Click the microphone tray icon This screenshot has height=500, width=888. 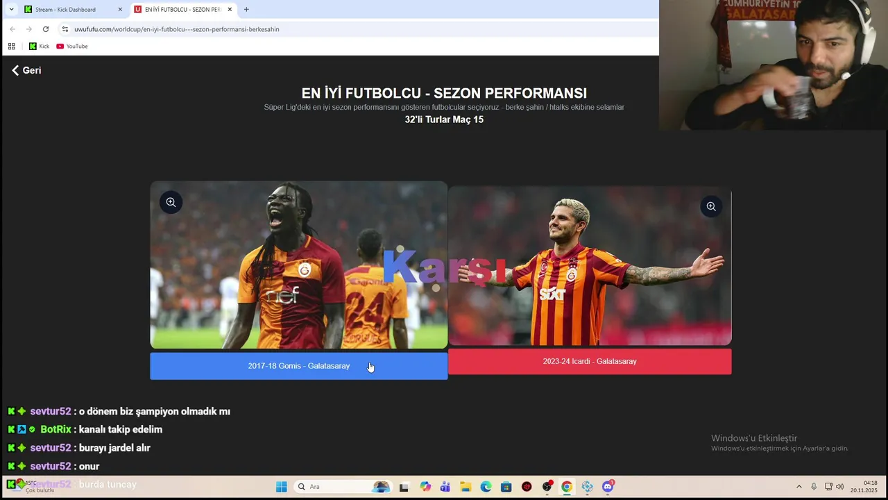point(814,487)
